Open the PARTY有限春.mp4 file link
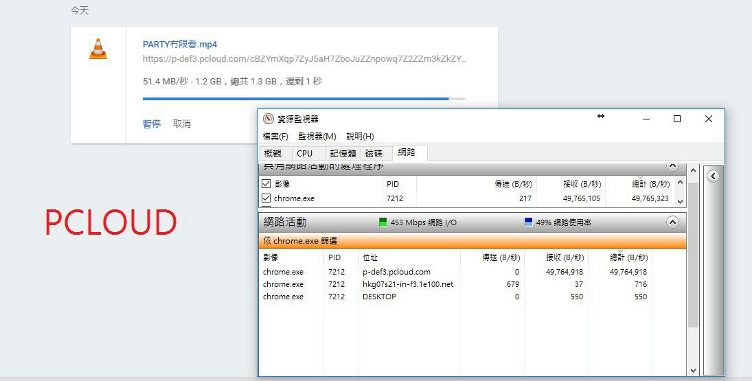This screenshot has height=381, width=752. (x=180, y=44)
